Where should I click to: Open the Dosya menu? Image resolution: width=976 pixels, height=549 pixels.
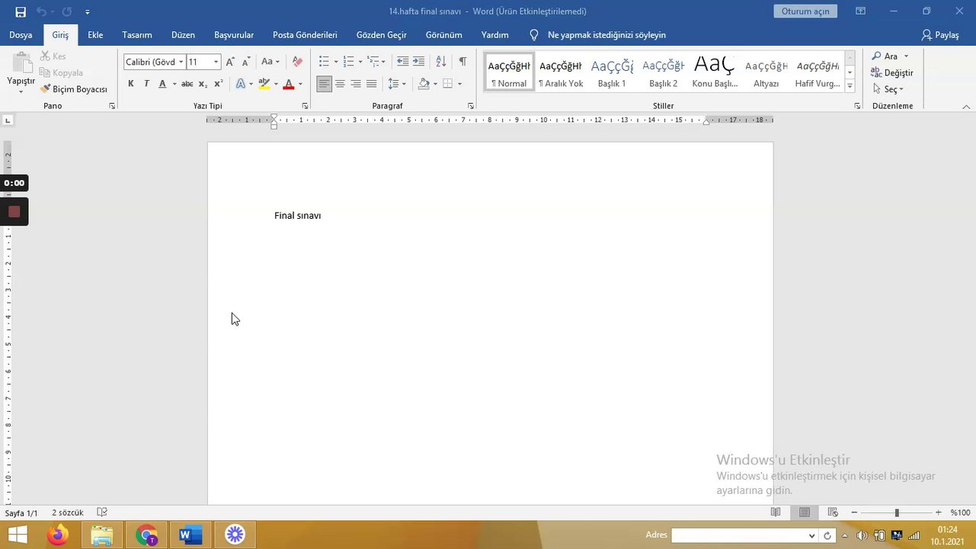click(x=21, y=35)
